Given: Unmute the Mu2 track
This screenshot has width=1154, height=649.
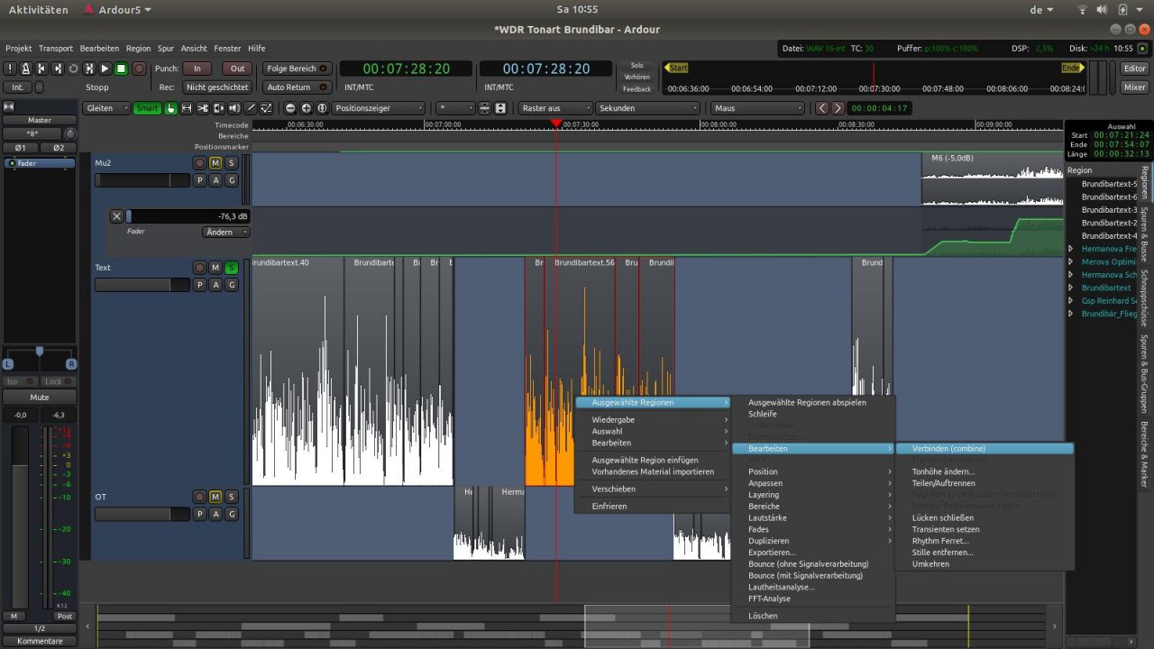Looking at the screenshot, I should [215, 163].
